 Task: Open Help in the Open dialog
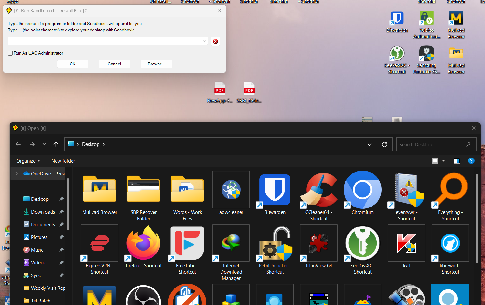tap(471, 161)
